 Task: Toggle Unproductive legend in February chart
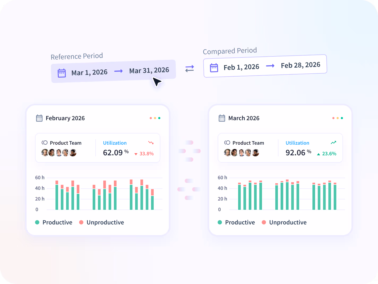click(101, 222)
